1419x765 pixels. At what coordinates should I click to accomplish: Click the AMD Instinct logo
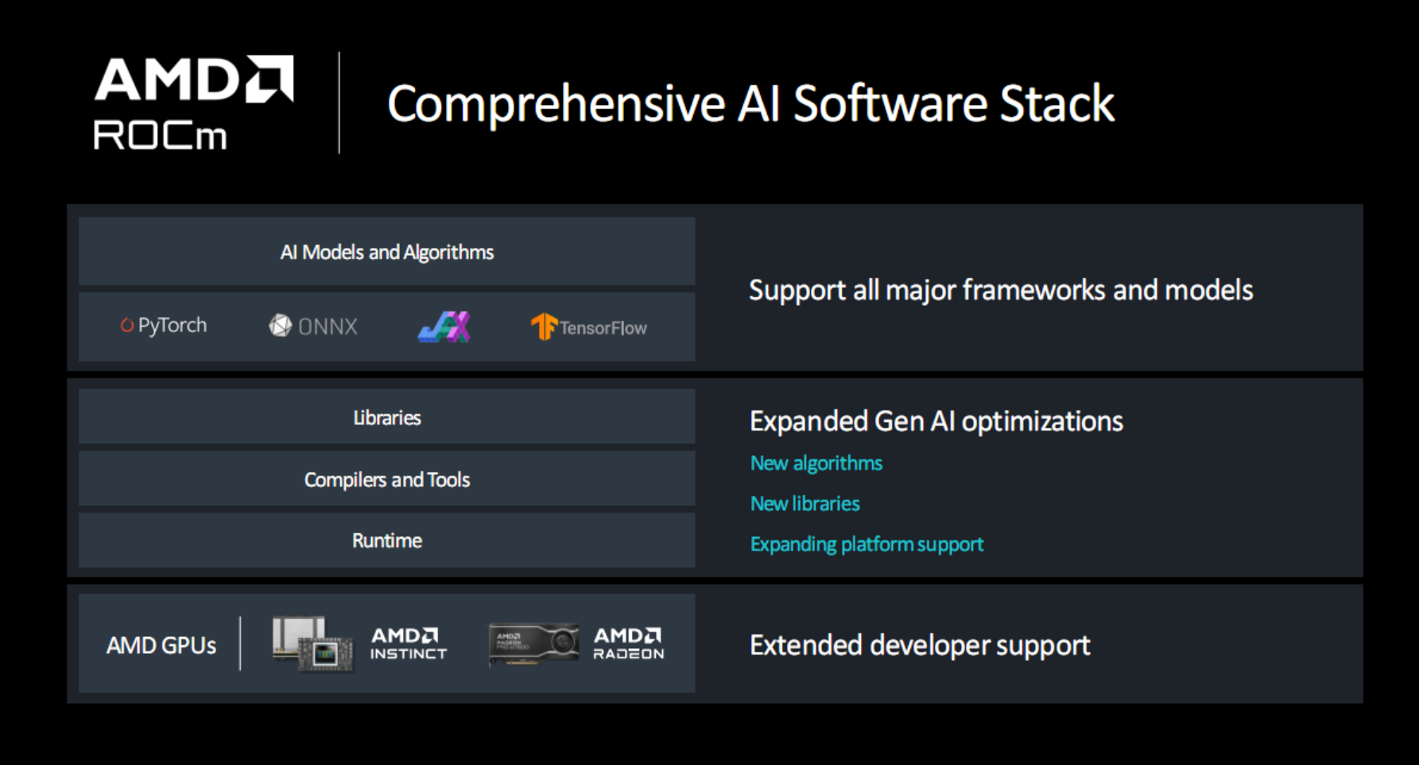coord(409,643)
